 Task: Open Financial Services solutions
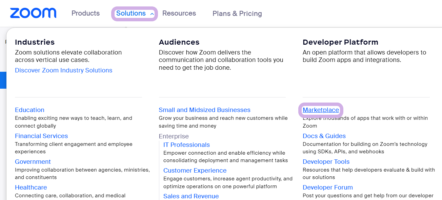41,136
